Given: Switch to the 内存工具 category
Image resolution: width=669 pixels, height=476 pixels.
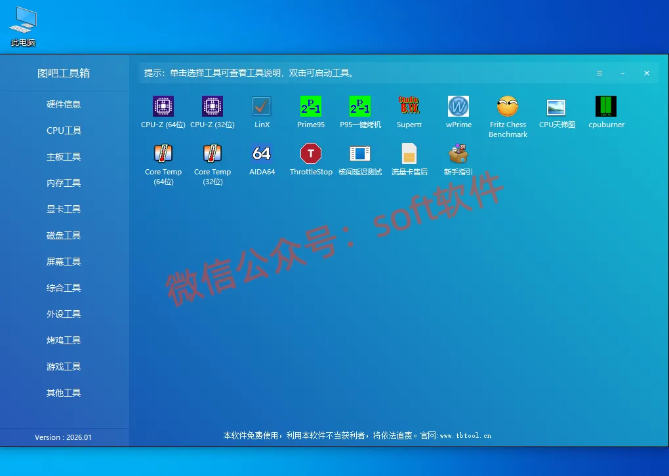Looking at the screenshot, I should (x=64, y=183).
